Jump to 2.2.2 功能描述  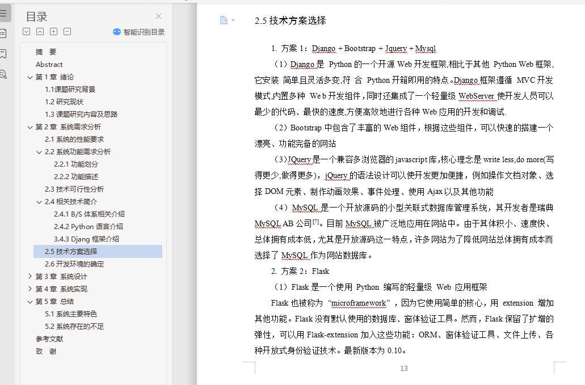click(x=76, y=177)
